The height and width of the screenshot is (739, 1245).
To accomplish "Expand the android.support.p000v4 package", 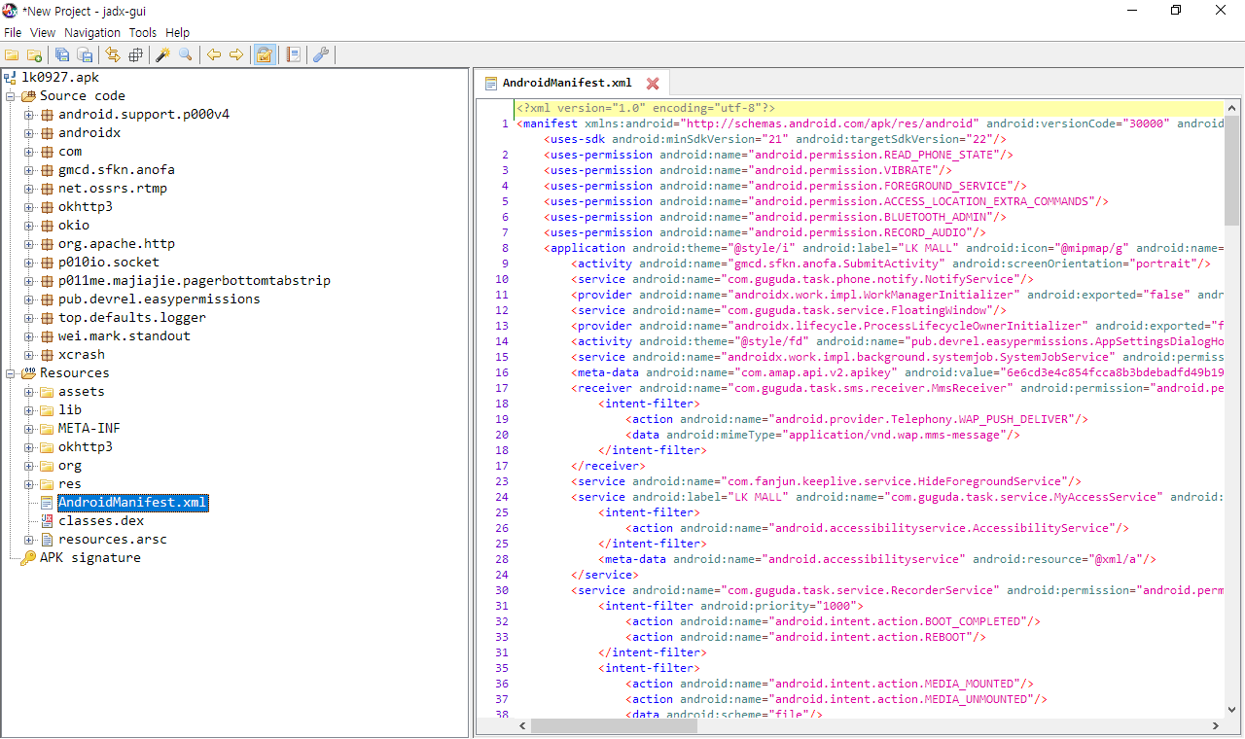I will click(x=29, y=115).
